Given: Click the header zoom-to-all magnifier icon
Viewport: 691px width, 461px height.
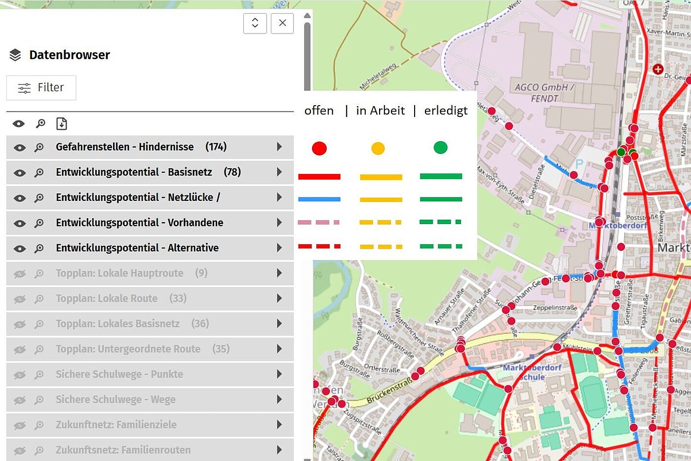Looking at the screenshot, I should click(40, 124).
